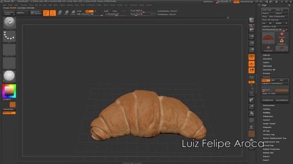This screenshot has height=164, width=293.
Task: Open the empty Texture slot
Action: pyautogui.click(x=9, y=63)
